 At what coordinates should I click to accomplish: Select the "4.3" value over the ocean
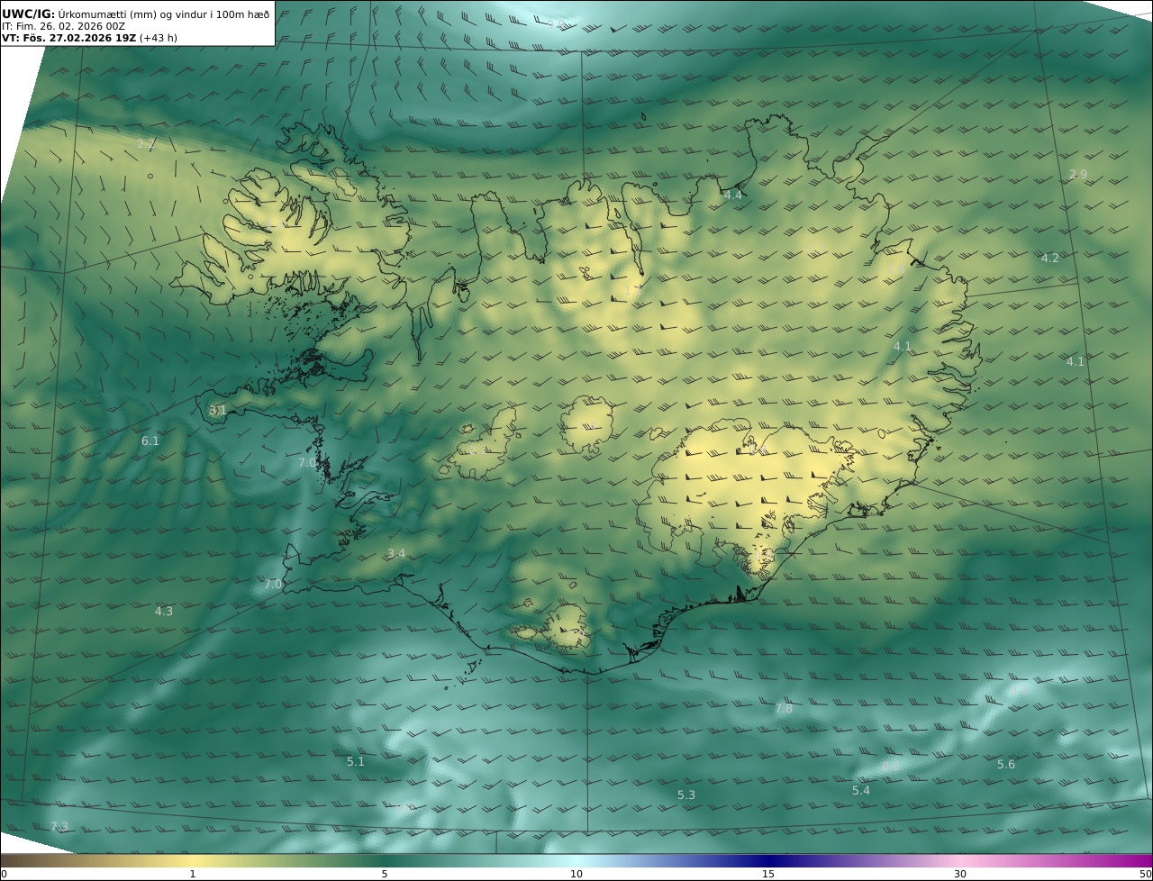click(x=164, y=611)
